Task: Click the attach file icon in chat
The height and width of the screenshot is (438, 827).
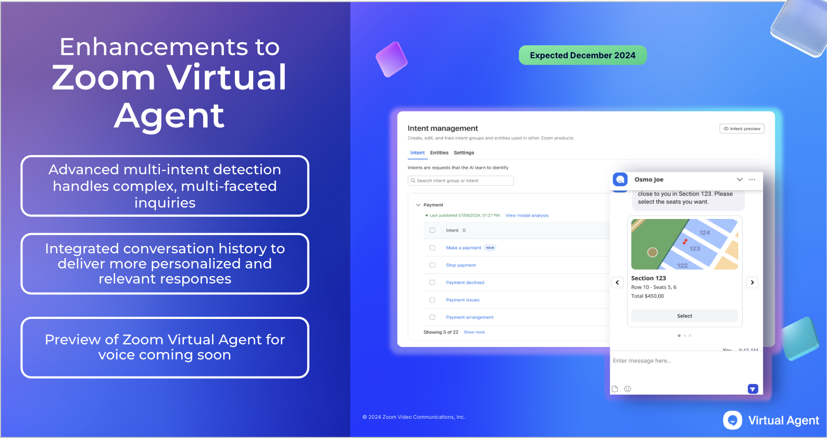Action: pyautogui.click(x=615, y=389)
